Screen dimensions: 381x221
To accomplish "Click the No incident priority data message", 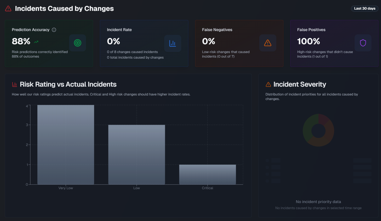I will (x=318, y=202).
